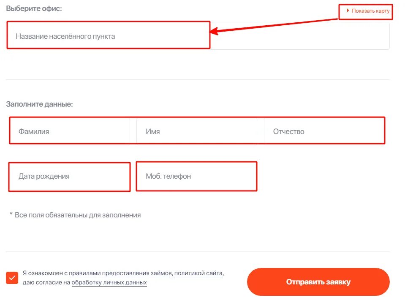Expand the triangle arrow beside Показать карту
Image resolution: width=405 pixels, height=300 pixels.
coord(348,11)
